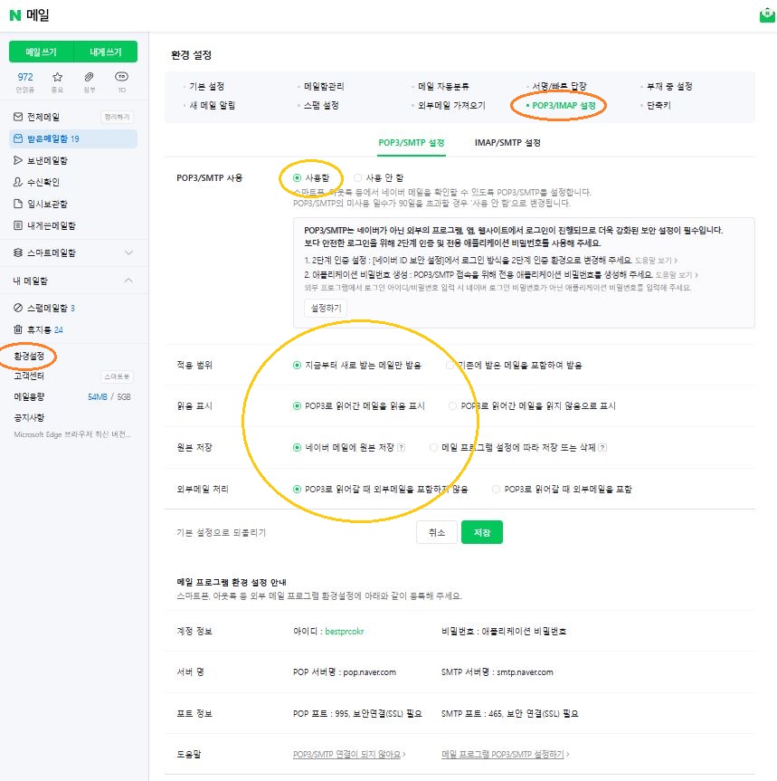Collapse the 내 메일함 section chevron
Screen dimensions: 777x781
pyautogui.click(x=128, y=281)
